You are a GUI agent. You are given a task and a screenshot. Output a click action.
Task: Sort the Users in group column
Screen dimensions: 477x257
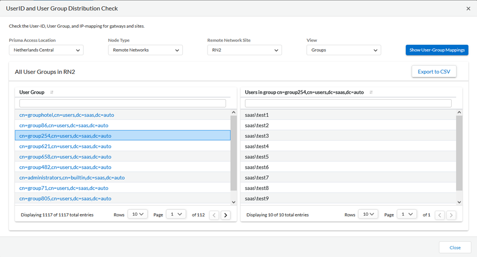coord(371,93)
